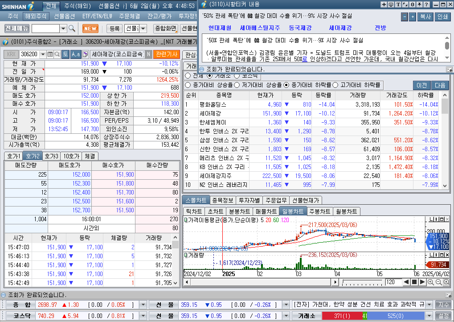The width and height of the screenshot is (454, 322).
Task: Click the 등록 register button in toolbar
Action: point(115,29)
